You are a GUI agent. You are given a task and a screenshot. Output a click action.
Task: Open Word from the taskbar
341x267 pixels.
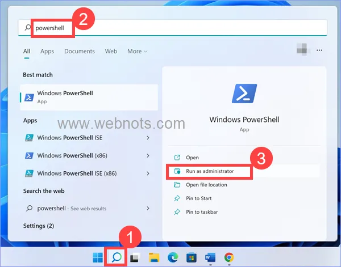210,257
